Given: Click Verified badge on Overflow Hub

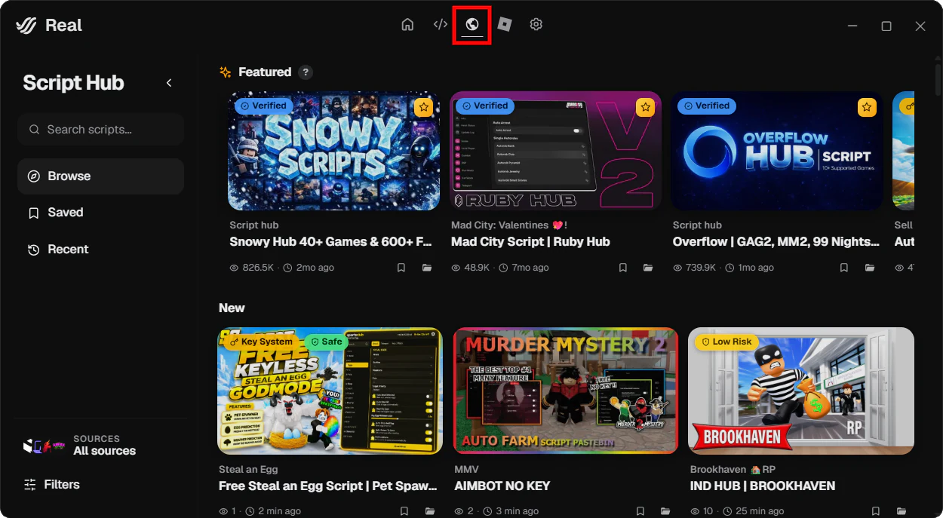Looking at the screenshot, I should click(x=707, y=106).
